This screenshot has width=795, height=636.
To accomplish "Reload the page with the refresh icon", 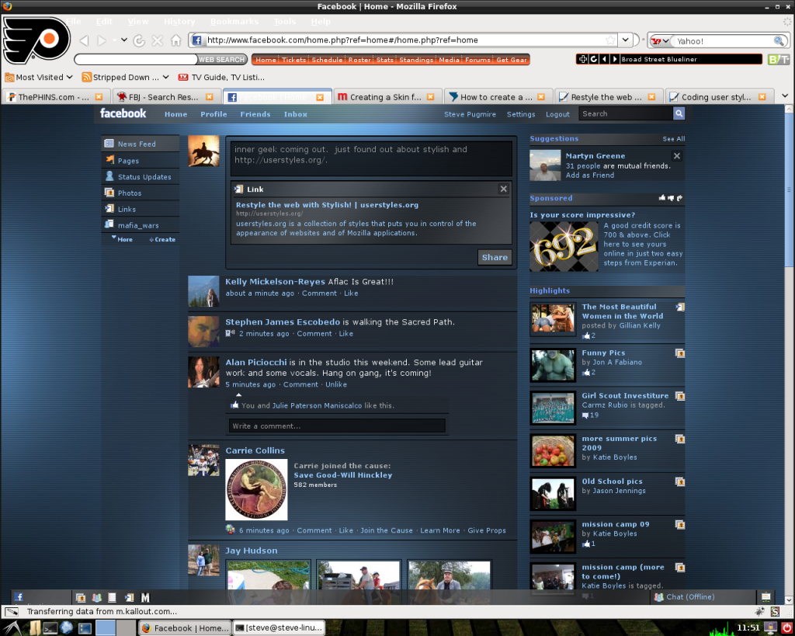I will click(139, 40).
